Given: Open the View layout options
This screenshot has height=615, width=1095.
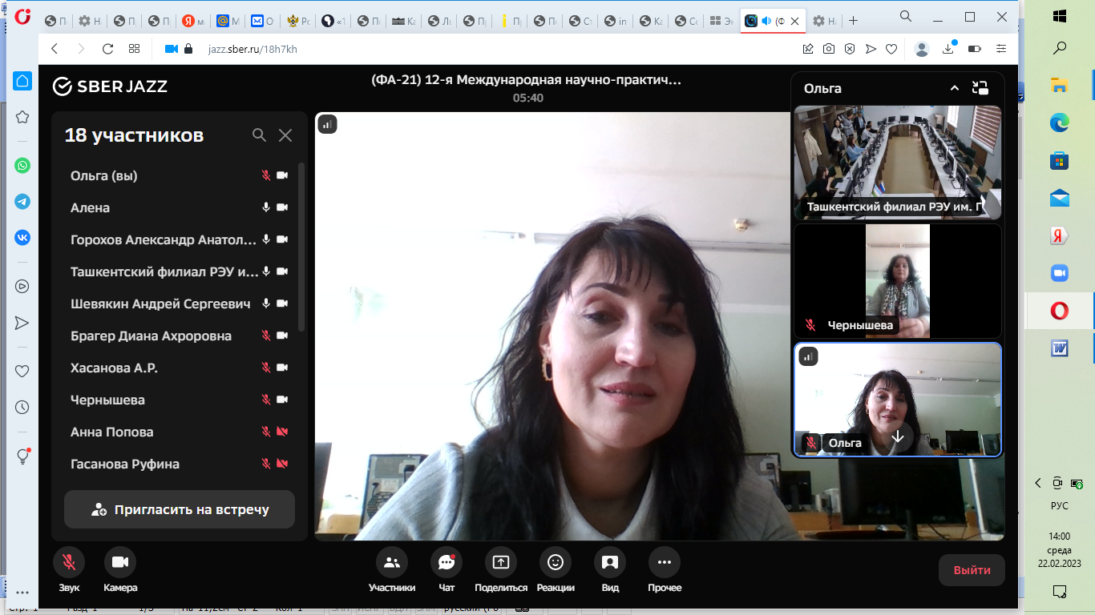Looking at the screenshot, I should coord(609,563).
